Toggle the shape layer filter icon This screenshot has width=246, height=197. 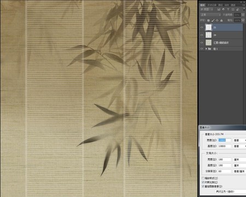point(233,9)
